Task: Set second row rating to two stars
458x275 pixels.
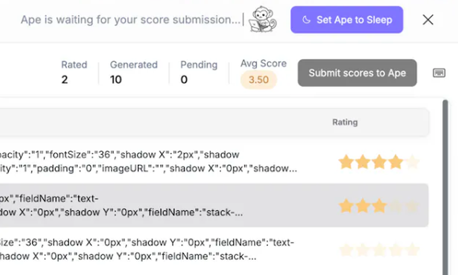Action: [363, 205]
